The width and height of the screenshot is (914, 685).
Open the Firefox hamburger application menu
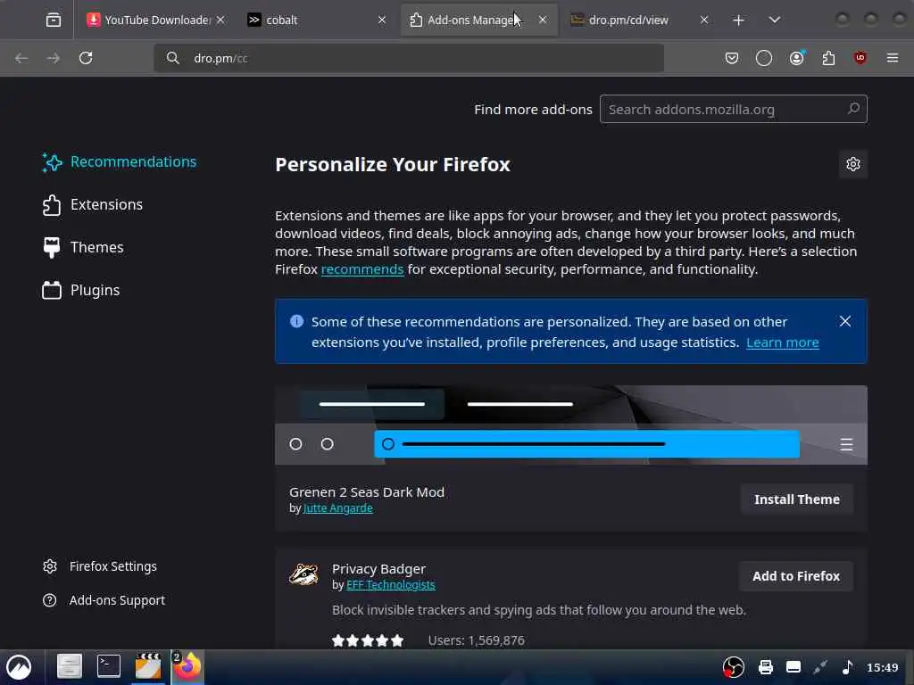pos(893,58)
